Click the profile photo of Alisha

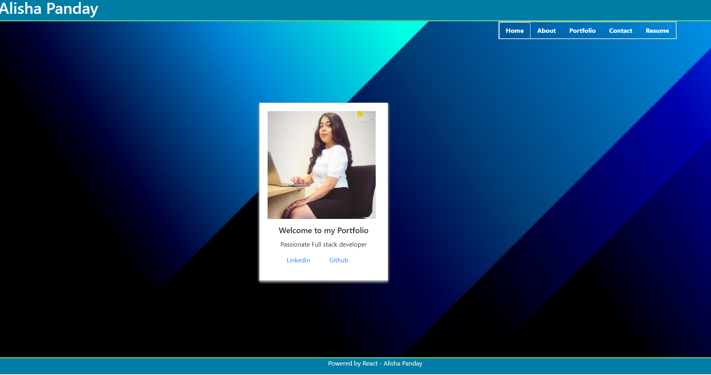click(321, 165)
